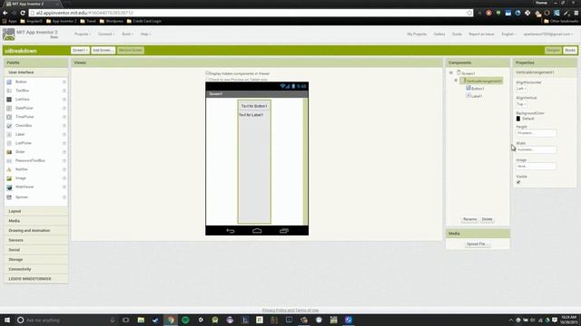Viewport: 581px width, 326px height.
Task: Go back in the browser
Action: (x=5, y=13)
